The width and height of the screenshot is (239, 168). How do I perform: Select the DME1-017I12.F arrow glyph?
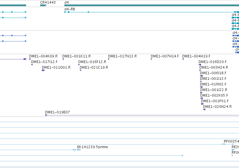(x=32, y=65)
